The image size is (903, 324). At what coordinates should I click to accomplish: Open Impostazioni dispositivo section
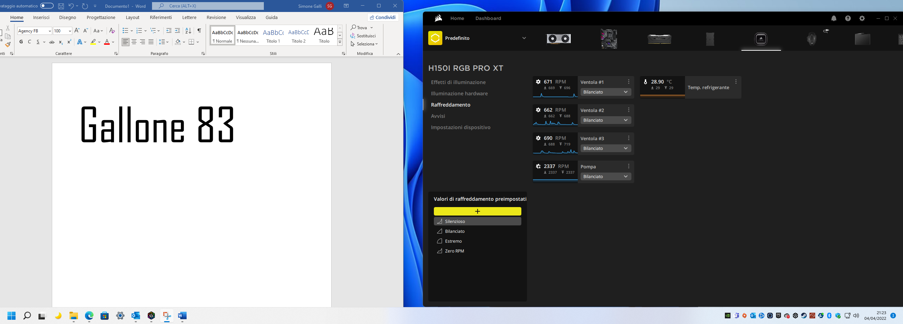coord(461,127)
